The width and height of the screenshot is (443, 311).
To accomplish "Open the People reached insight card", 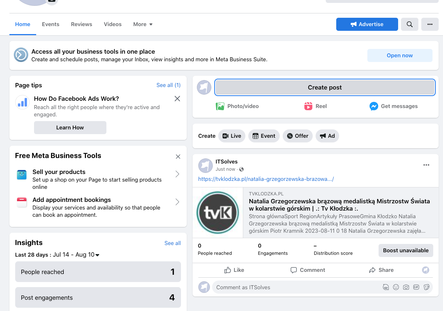I will click(x=98, y=272).
